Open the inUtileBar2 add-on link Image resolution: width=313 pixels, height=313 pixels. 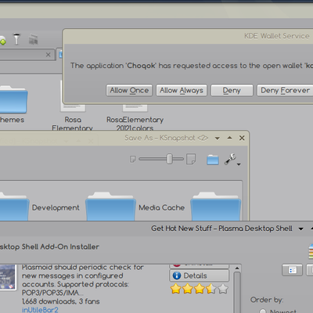coord(40,310)
